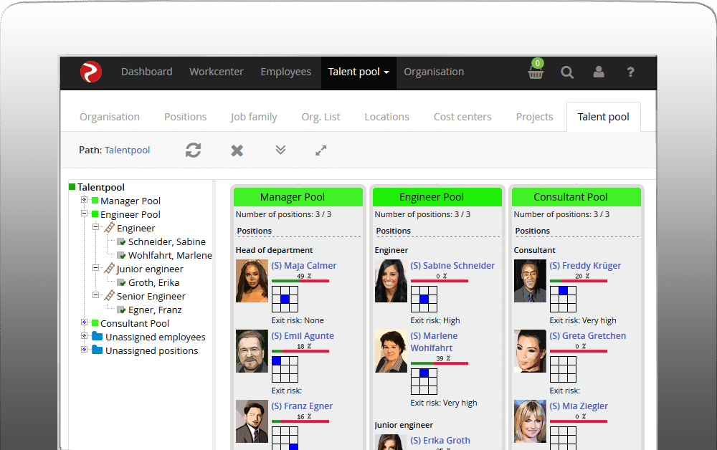Click ladder icon next to Junior engineer
This screenshot has height=450, width=717.
[109, 269]
